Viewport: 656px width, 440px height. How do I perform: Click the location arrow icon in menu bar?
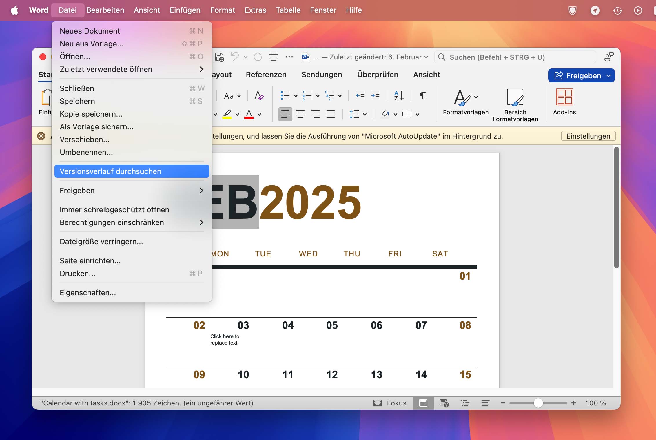tap(595, 10)
